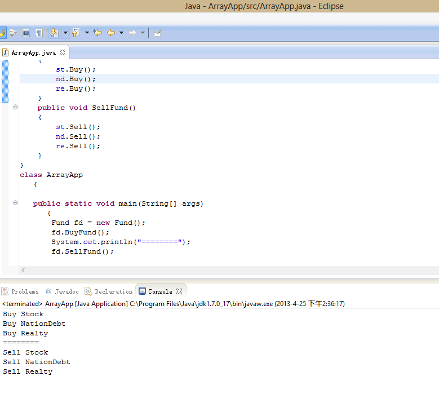Click console output Buy Realty

click(x=25, y=333)
